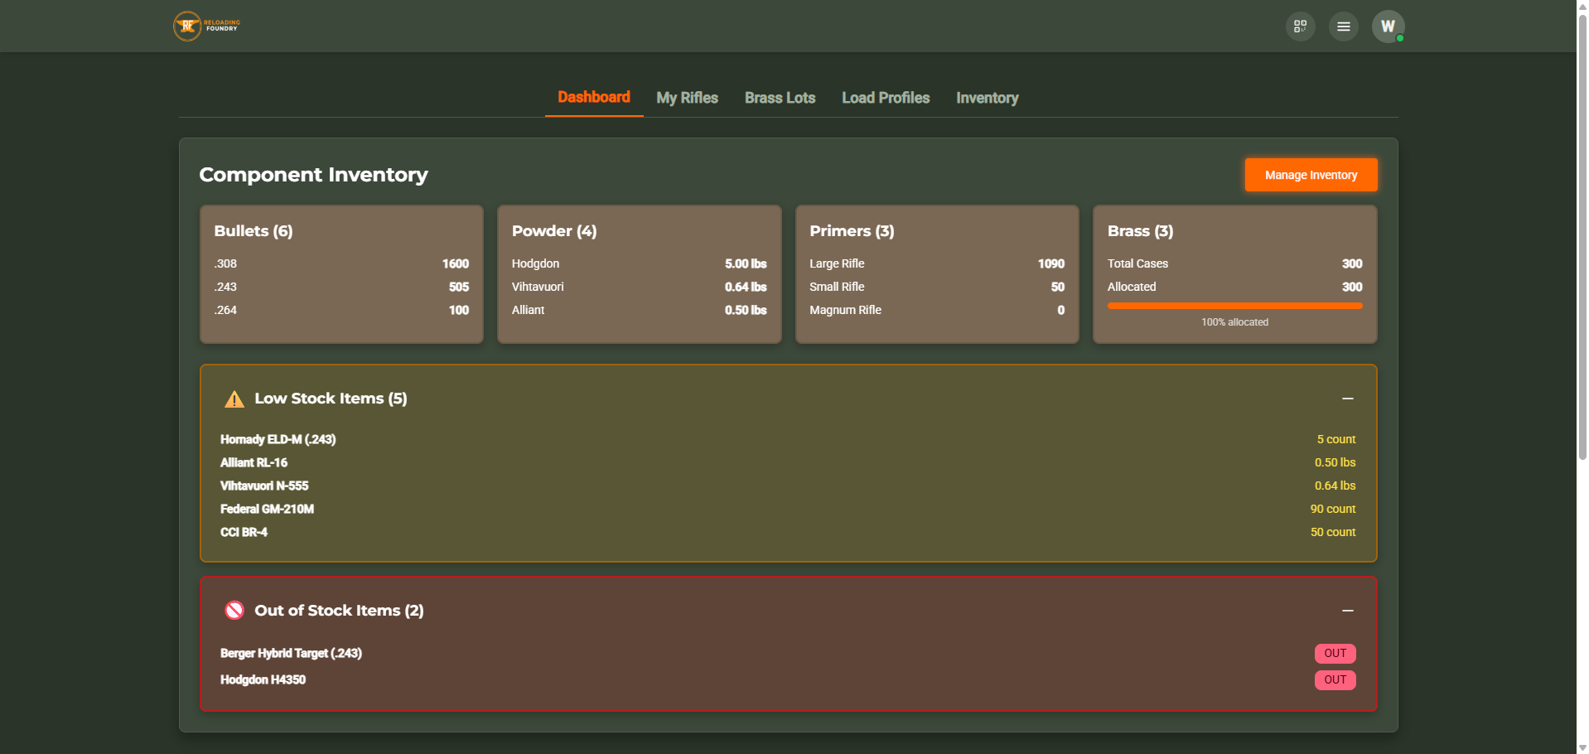Open the Powder (4) card heading
This screenshot has width=1589, height=754.
[554, 231]
